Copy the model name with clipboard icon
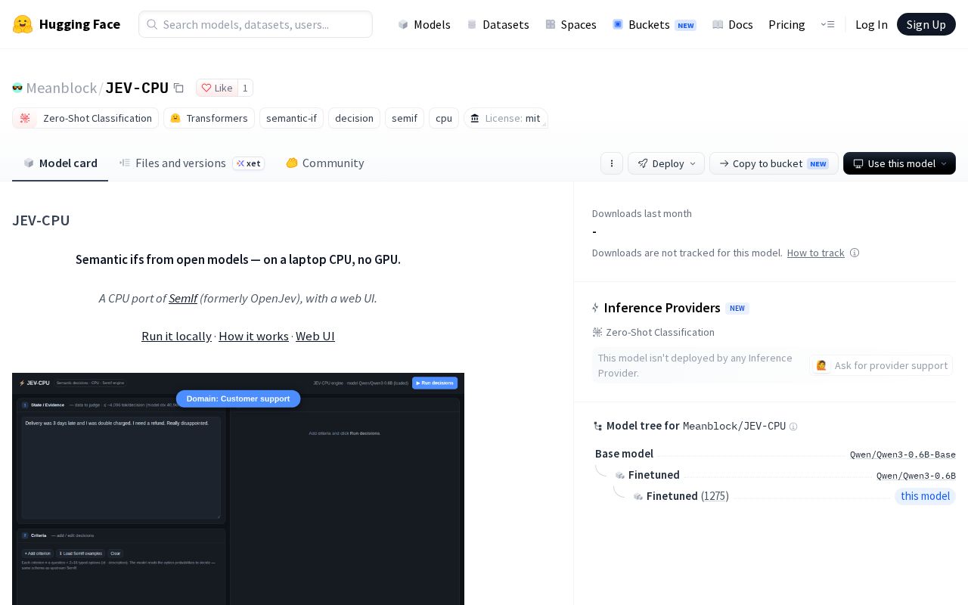 click(178, 88)
